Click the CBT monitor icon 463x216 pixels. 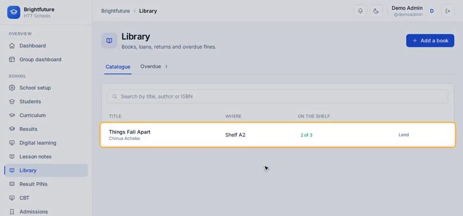point(12,198)
